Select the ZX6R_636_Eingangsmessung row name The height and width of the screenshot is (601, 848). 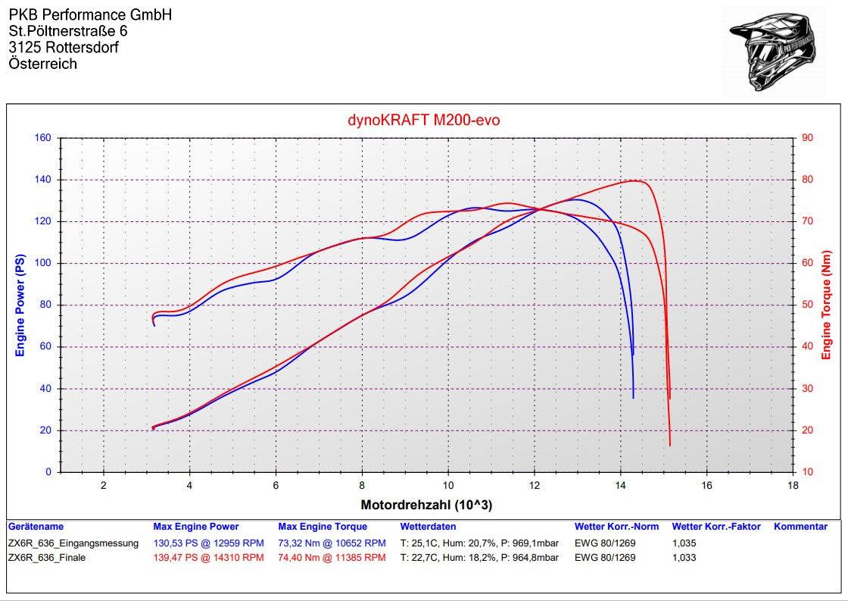click(73, 543)
